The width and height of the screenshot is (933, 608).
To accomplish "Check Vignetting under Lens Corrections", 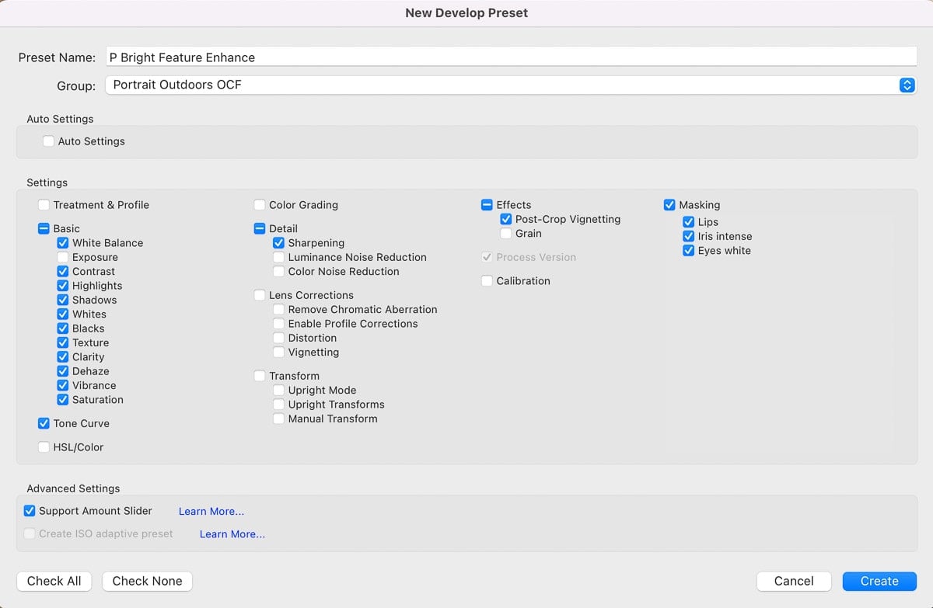I will tap(278, 352).
